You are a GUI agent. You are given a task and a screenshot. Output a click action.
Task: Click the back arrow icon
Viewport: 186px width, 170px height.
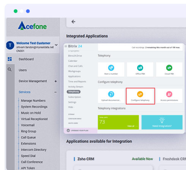[x=73, y=22]
